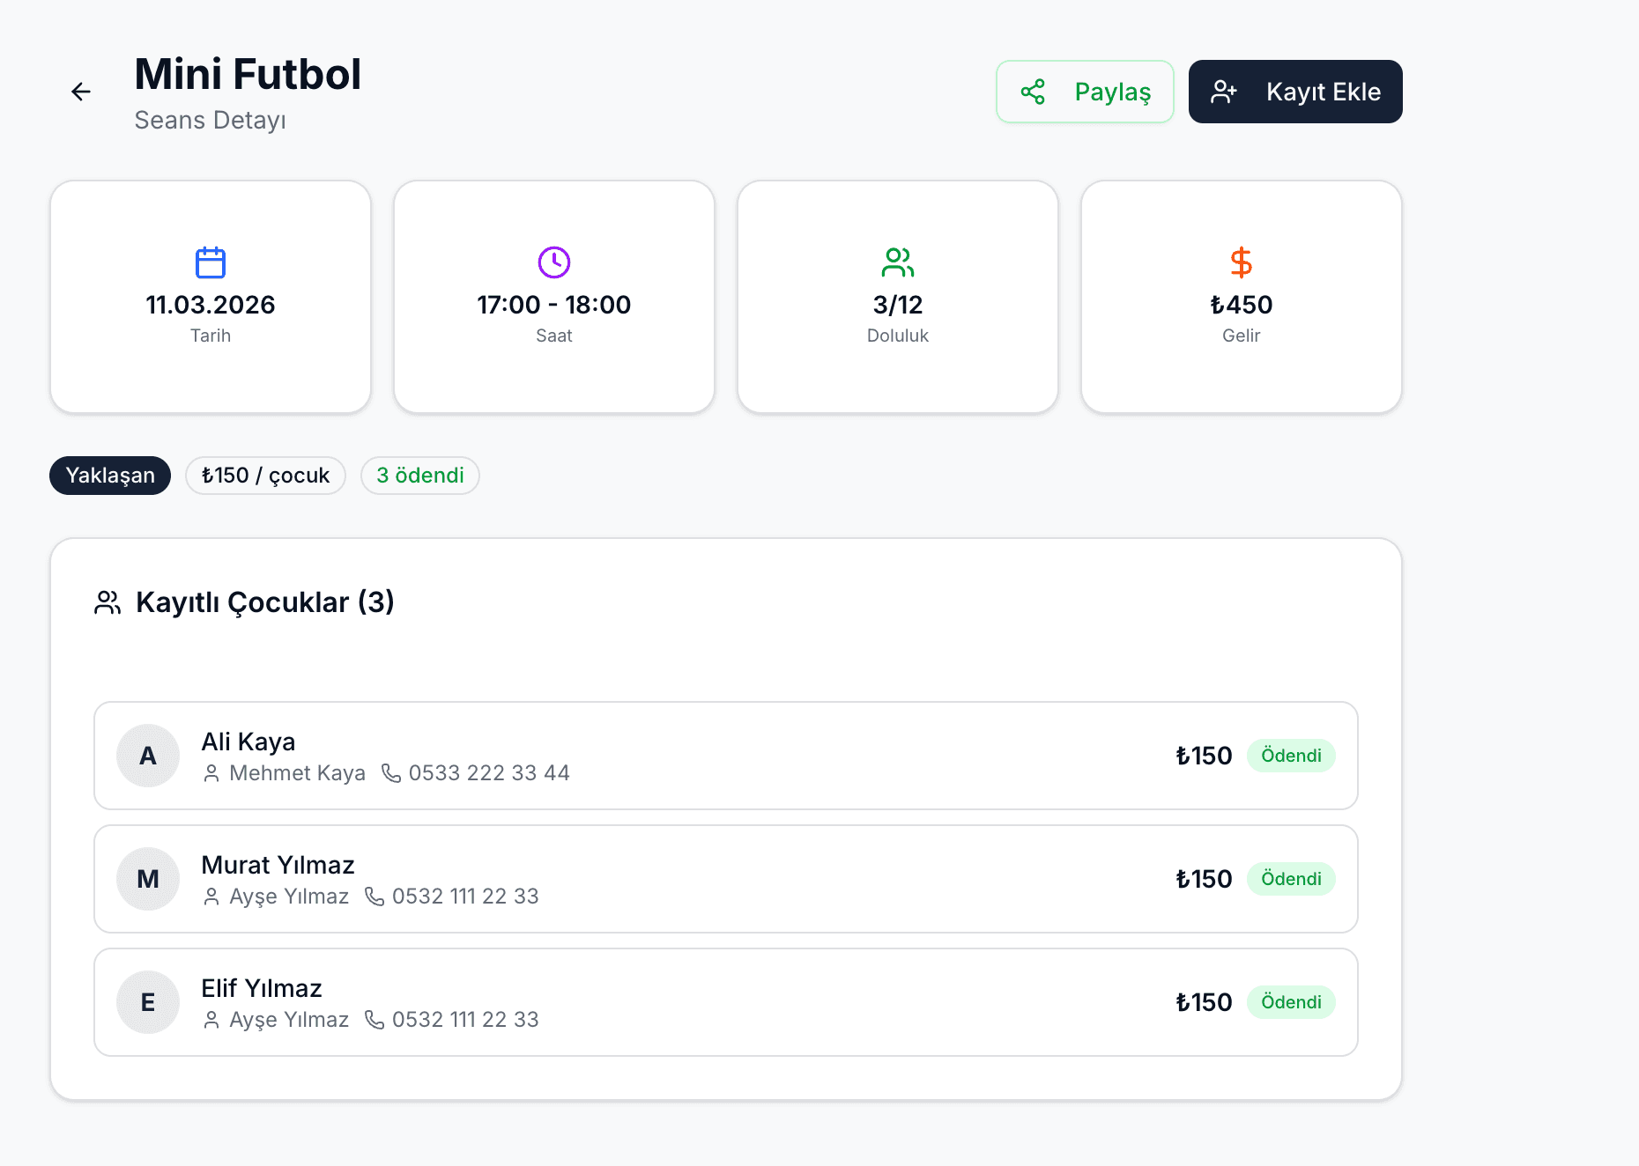Click the ₺150 / çocuk price tag
The height and width of the screenshot is (1166, 1639).
coord(265,476)
